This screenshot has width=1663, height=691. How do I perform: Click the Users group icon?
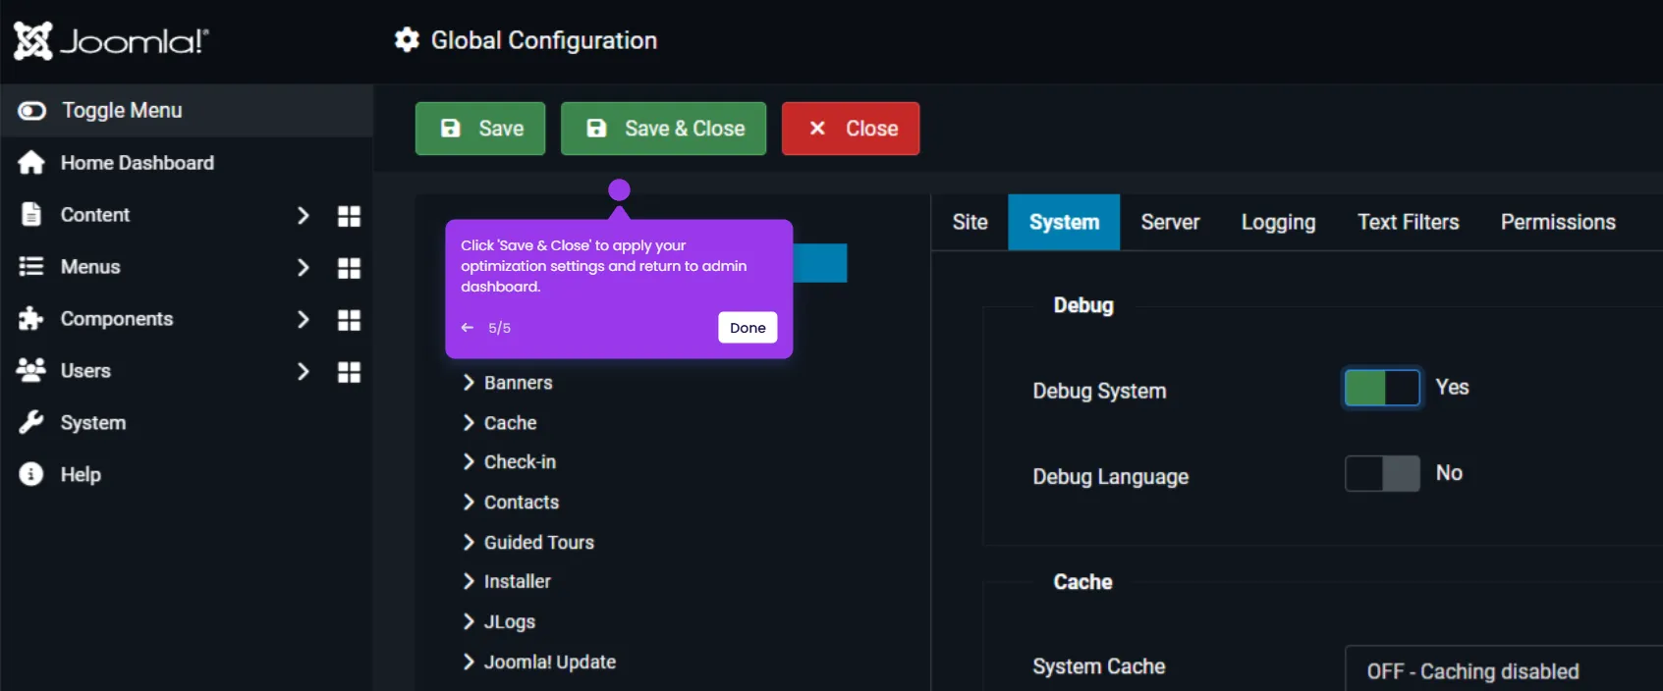point(31,371)
